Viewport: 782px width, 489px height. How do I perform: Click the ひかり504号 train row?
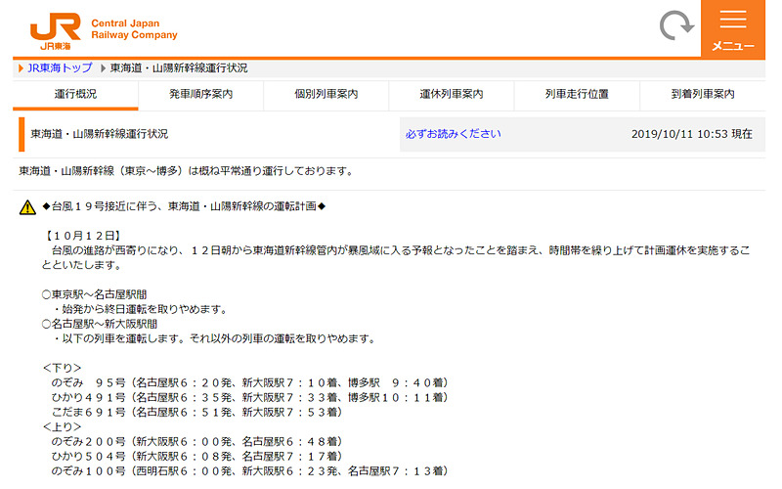coord(197,456)
